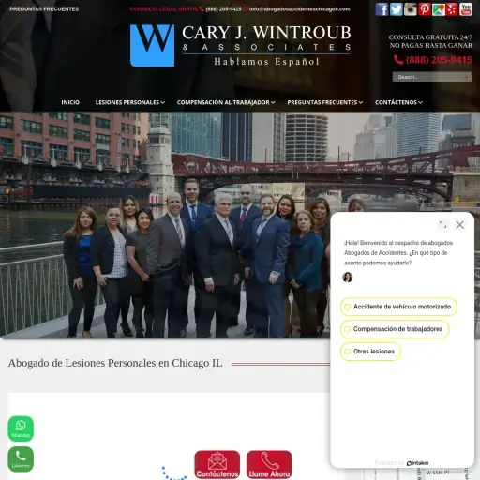Close the chat widget
Viewport: 480px width, 480px height.
(459, 225)
